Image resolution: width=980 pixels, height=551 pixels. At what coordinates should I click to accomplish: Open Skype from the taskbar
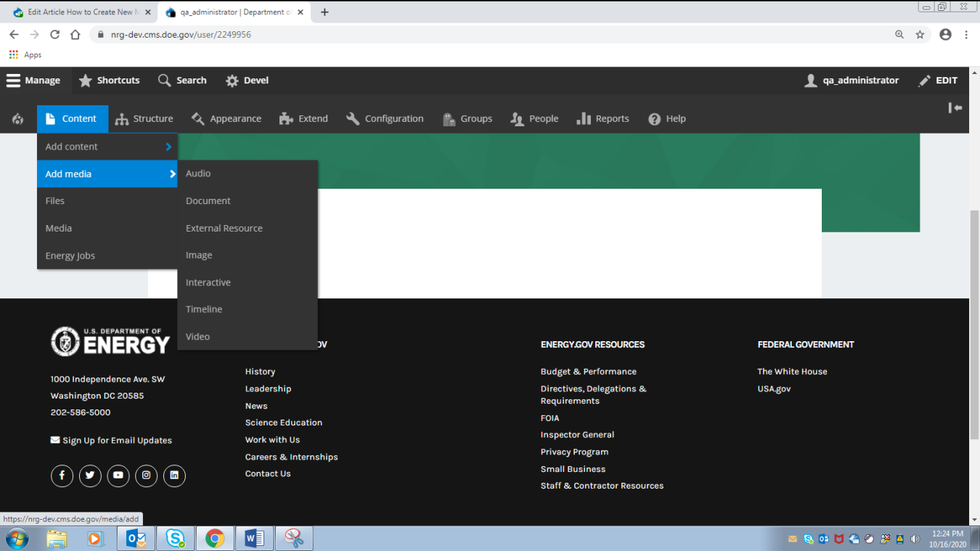(x=175, y=539)
